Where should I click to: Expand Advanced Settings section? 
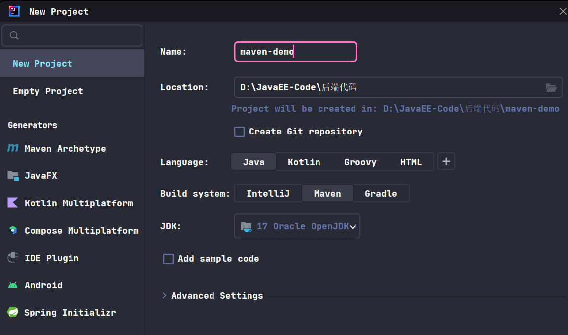click(x=164, y=295)
